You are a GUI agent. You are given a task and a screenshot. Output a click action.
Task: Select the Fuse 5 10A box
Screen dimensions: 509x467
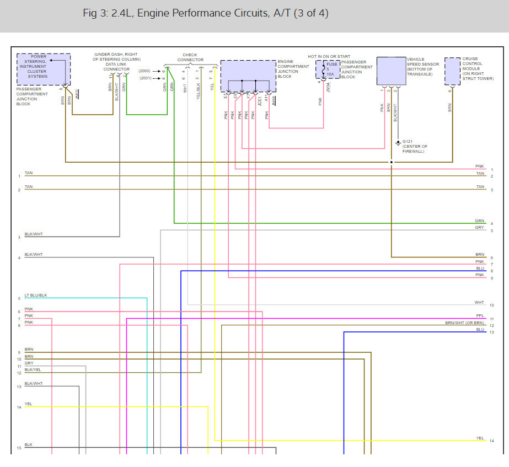coord(328,69)
